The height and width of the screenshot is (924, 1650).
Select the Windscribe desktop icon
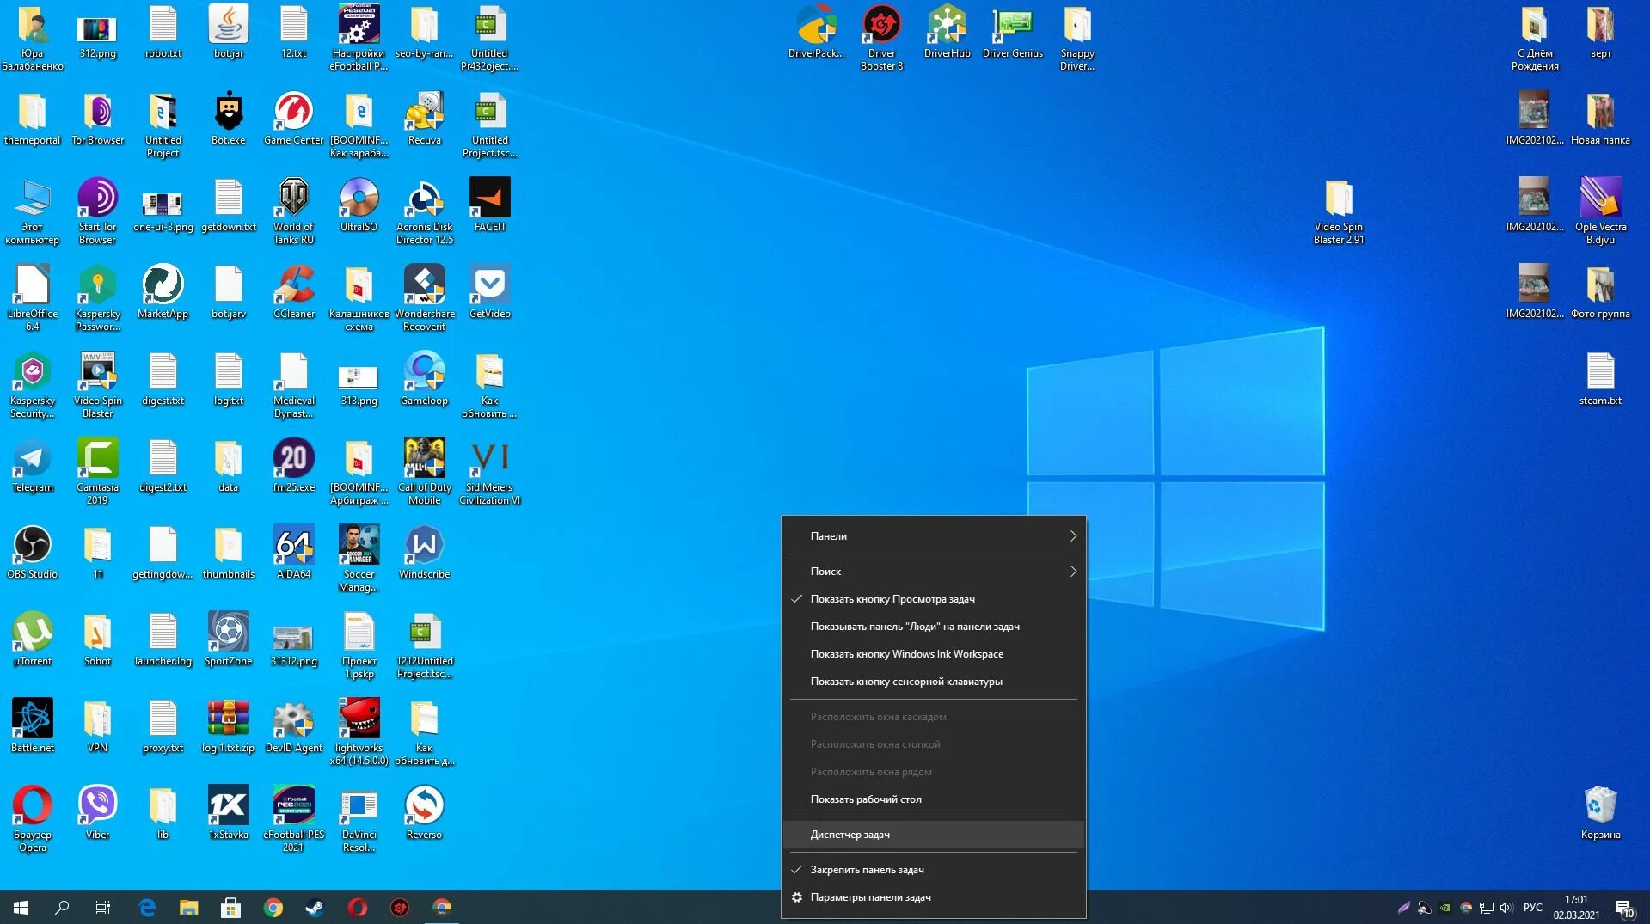point(424,553)
